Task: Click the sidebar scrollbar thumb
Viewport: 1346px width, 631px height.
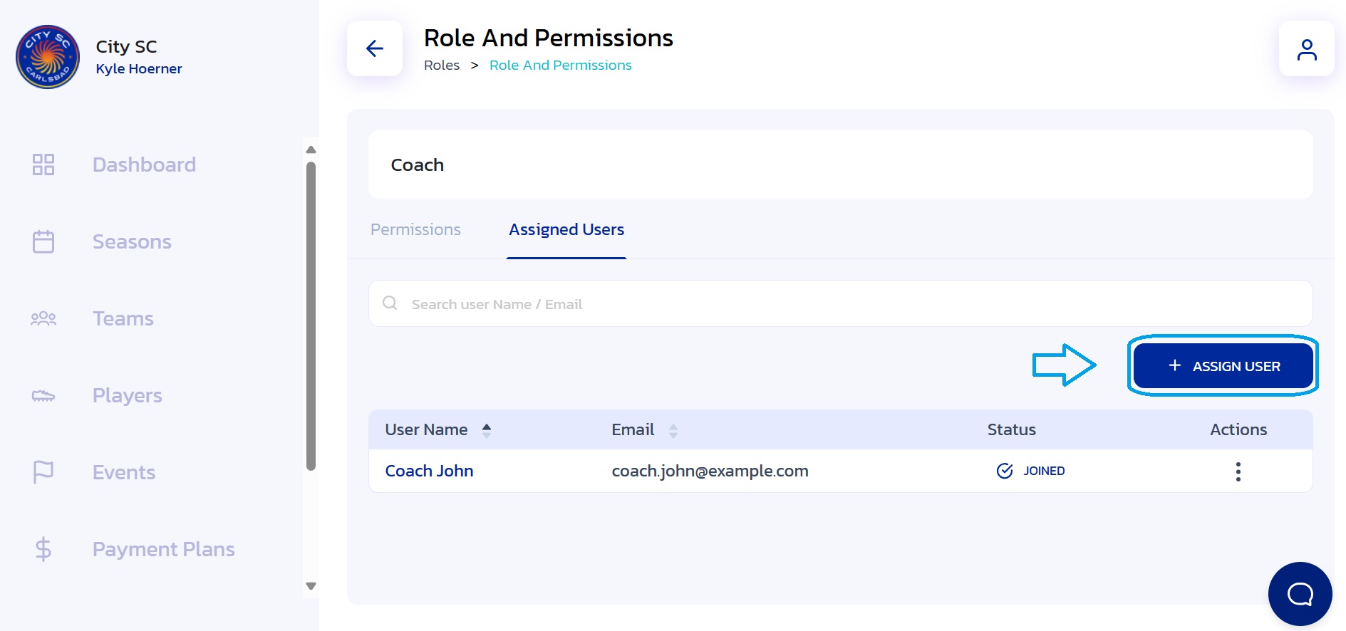Action: coord(311,316)
